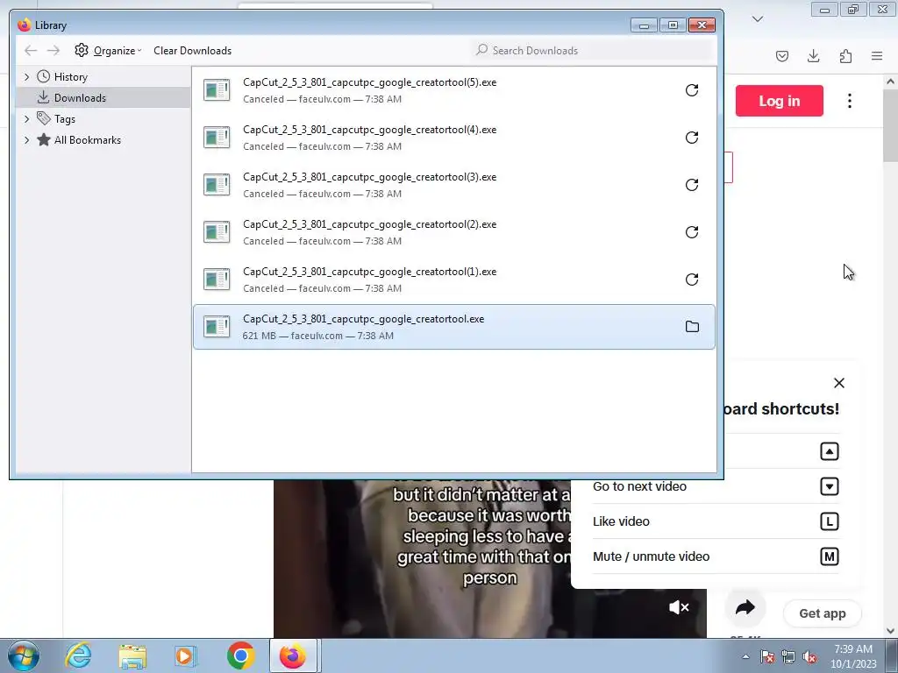898x673 pixels.
Task: Unmute the video with speaker icon
Action: pyautogui.click(x=680, y=607)
